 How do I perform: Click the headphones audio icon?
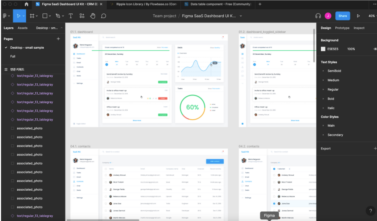tap(318, 16)
